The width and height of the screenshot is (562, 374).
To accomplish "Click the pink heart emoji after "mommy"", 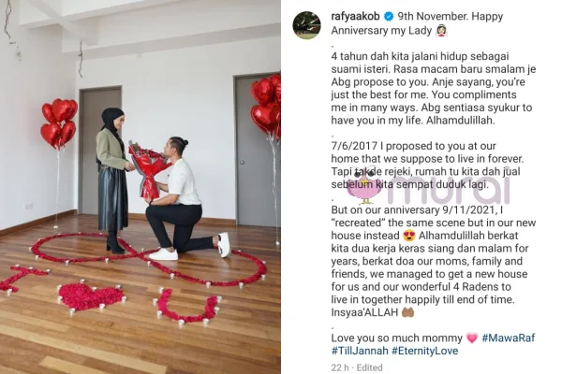I will pos(472,338).
